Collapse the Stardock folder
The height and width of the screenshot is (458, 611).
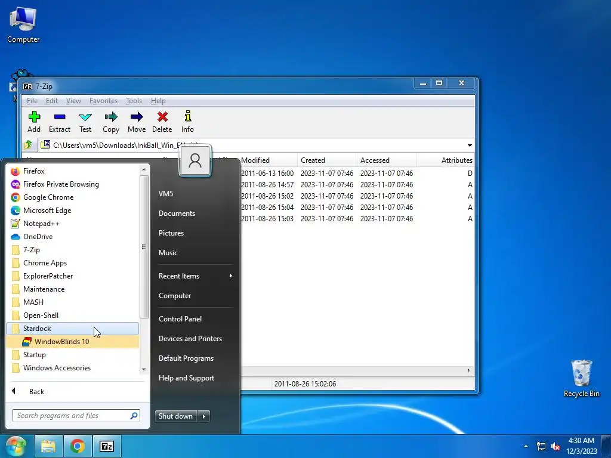[72, 329]
